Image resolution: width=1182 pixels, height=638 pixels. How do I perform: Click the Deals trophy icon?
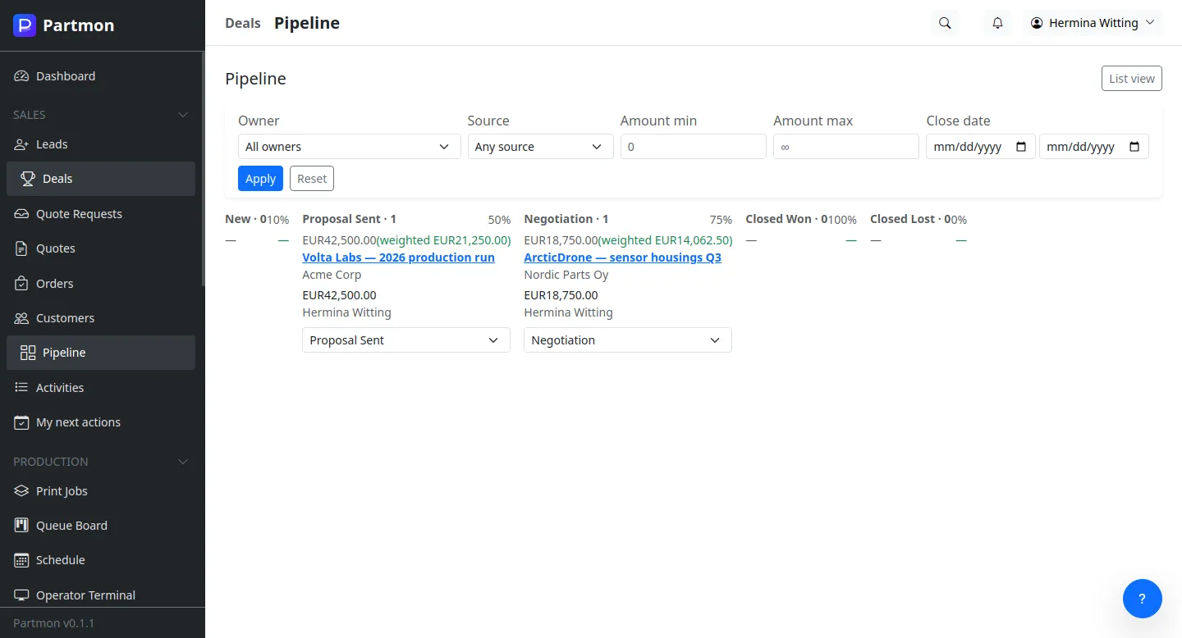coord(28,179)
